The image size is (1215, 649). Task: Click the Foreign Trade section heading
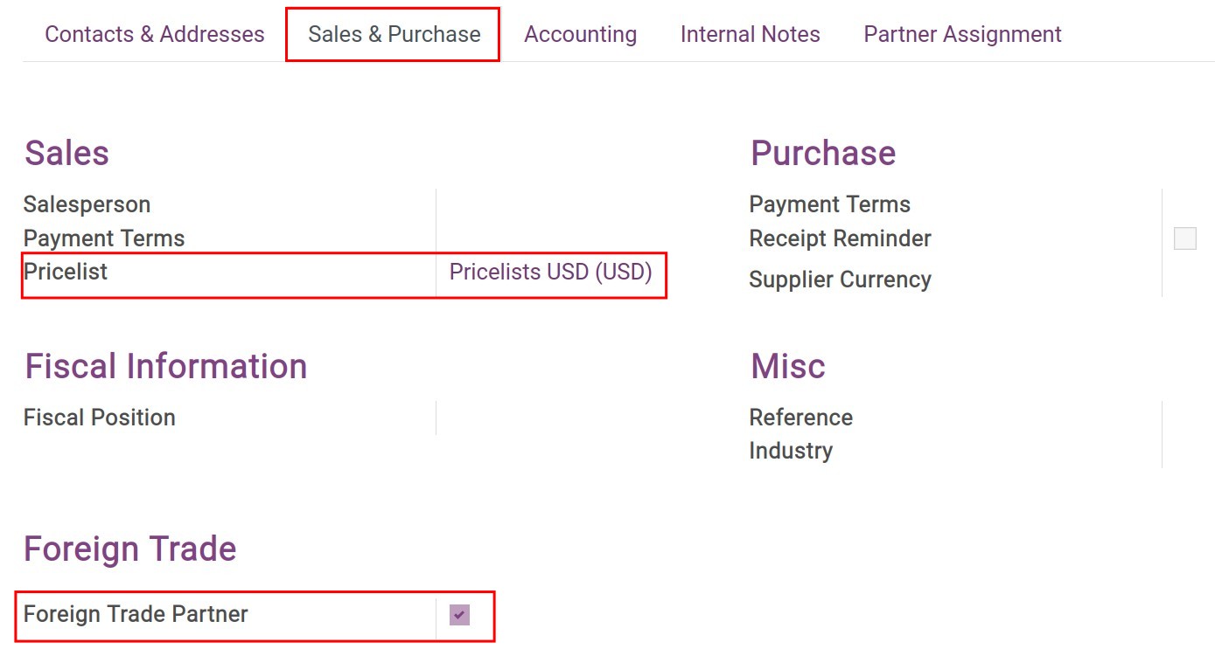(x=129, y=549)
